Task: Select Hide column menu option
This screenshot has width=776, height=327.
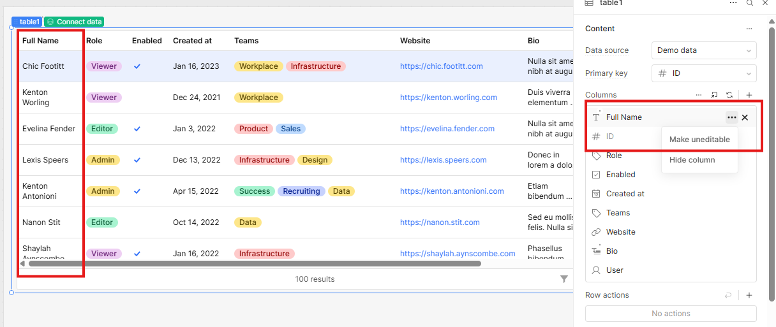Action: point(699,160)
